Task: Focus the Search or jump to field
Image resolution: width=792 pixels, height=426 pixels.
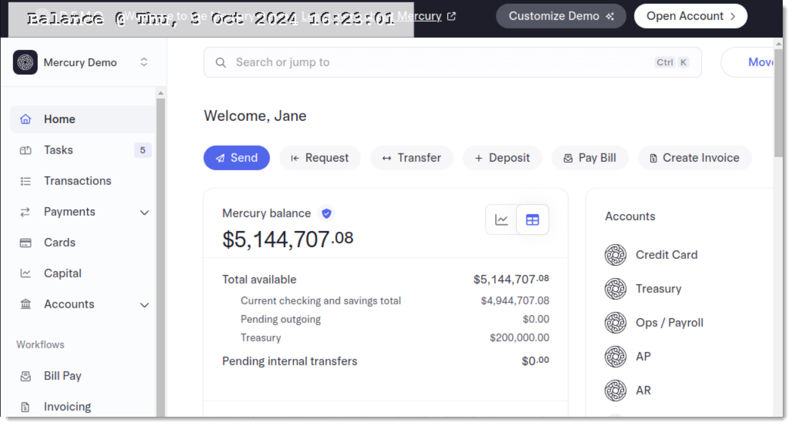Action: [452, 62]
